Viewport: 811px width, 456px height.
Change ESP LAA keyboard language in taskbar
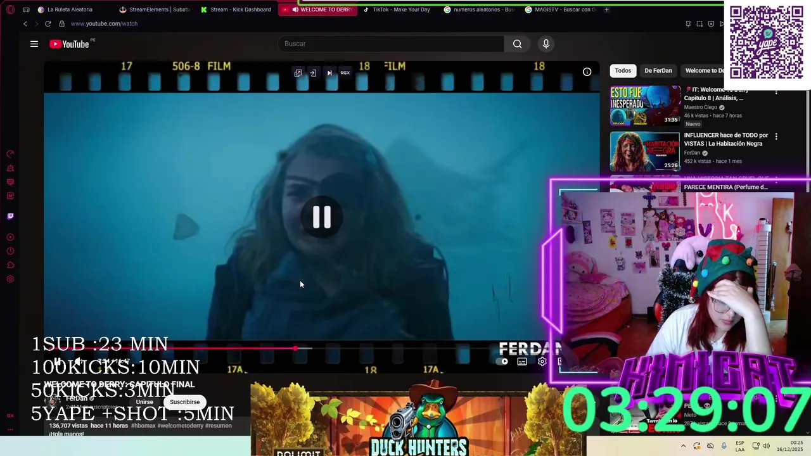coord(740,446)
